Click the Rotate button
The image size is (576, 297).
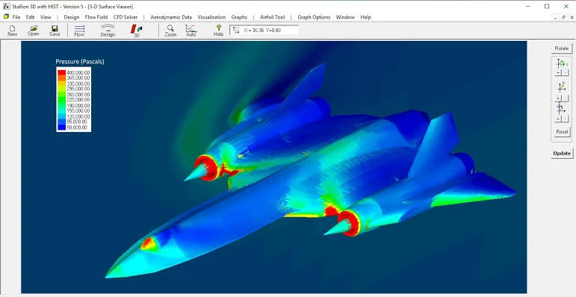561,48
